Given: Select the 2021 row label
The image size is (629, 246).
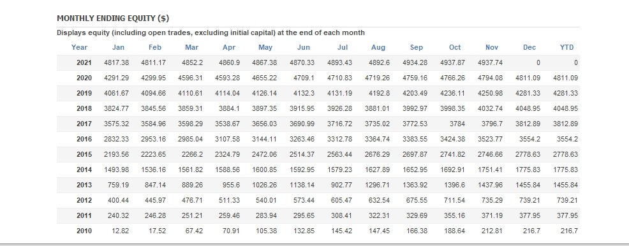Looking at the screenshot, I should pos(84,62).
